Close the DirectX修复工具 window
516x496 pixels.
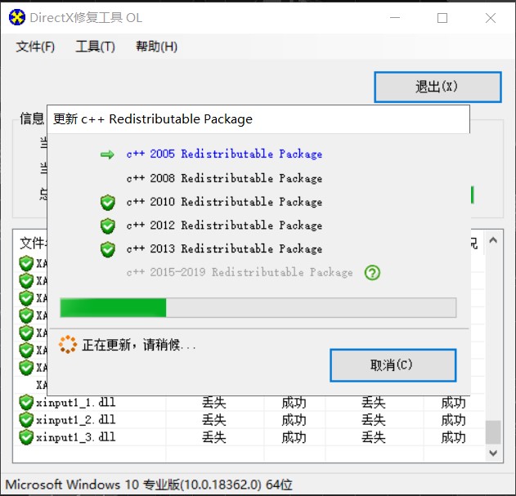[x=491, y=18]
